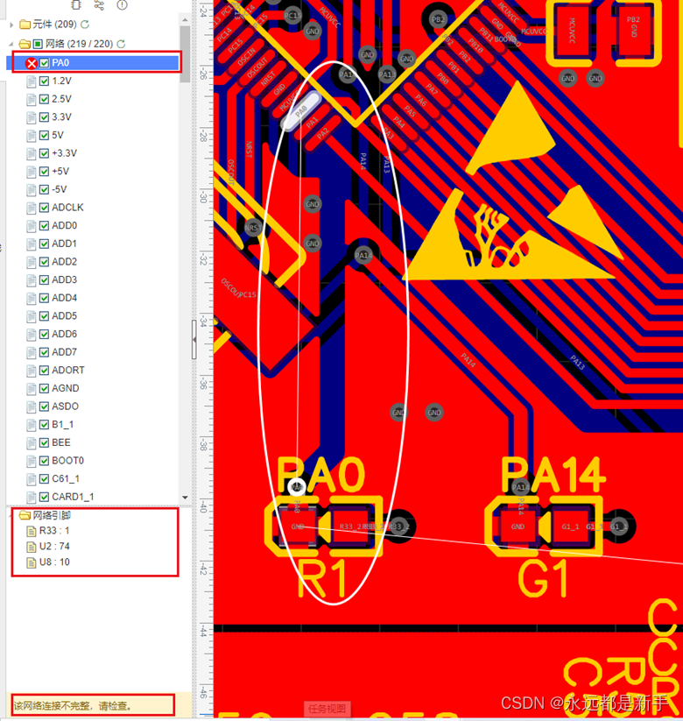Expand the 元件 (209) tree node
This screenshot has width=683, height=721.
click(x=11, y=25)
